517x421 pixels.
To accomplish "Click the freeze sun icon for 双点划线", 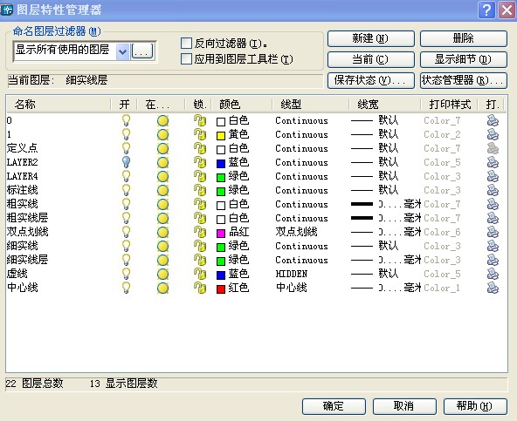I will tap(162, 232).
